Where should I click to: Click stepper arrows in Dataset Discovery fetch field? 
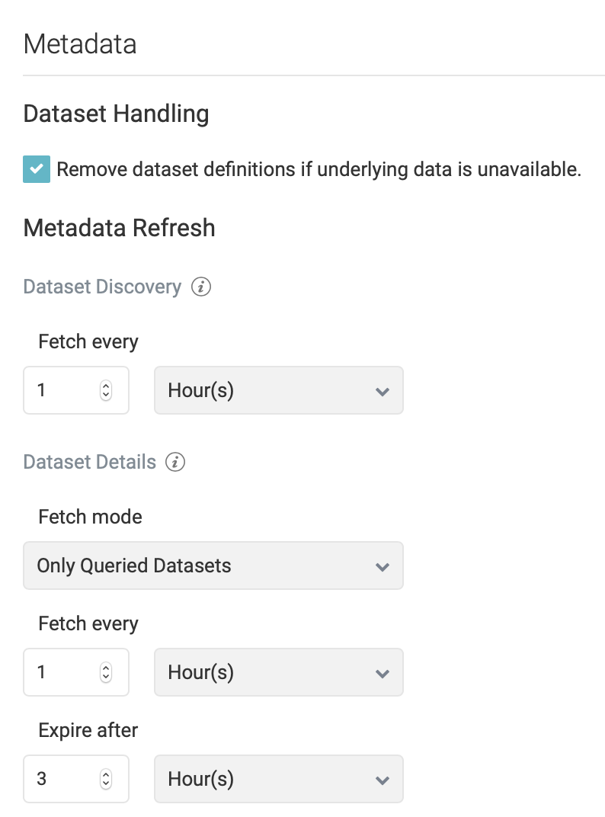coord(106,391)
